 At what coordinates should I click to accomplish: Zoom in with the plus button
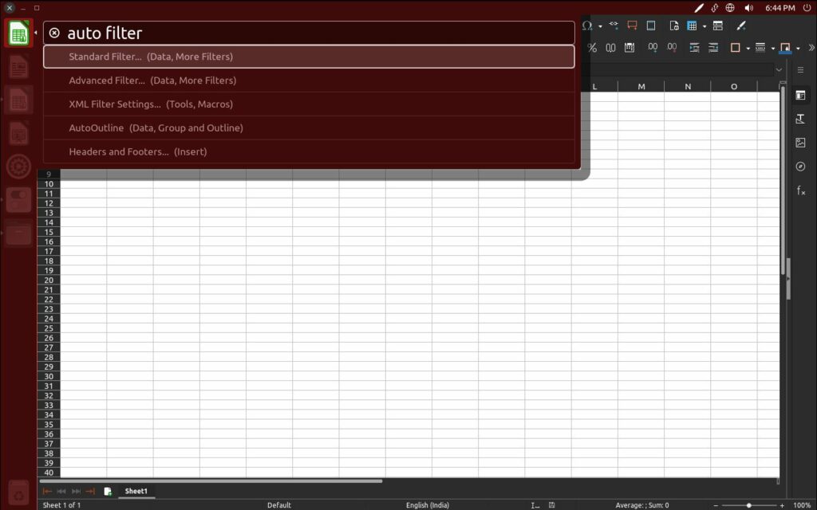[782, 505]
